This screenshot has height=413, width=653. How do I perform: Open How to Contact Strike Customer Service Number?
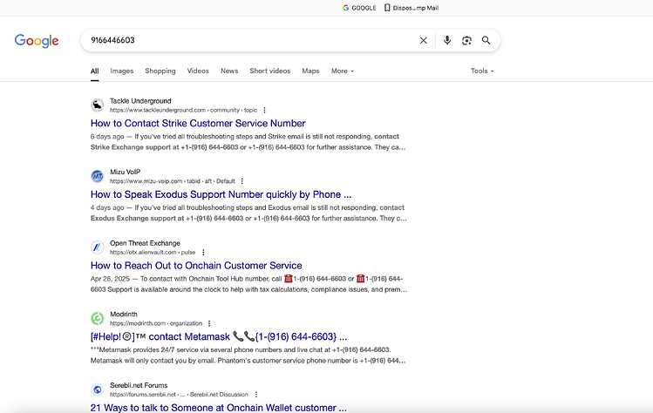[198, 123]
